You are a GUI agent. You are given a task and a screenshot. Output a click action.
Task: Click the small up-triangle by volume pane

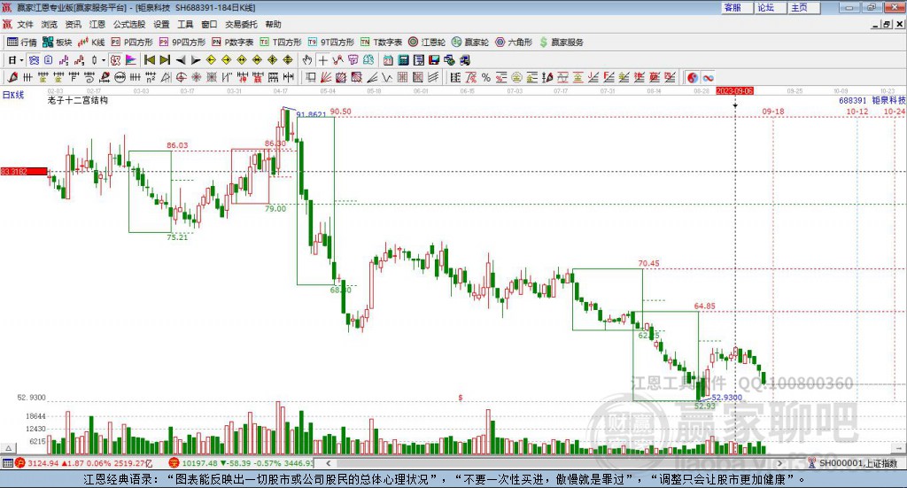[8, 448]
